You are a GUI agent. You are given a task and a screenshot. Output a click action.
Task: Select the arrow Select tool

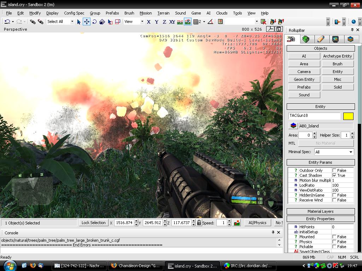pos(79,22)
